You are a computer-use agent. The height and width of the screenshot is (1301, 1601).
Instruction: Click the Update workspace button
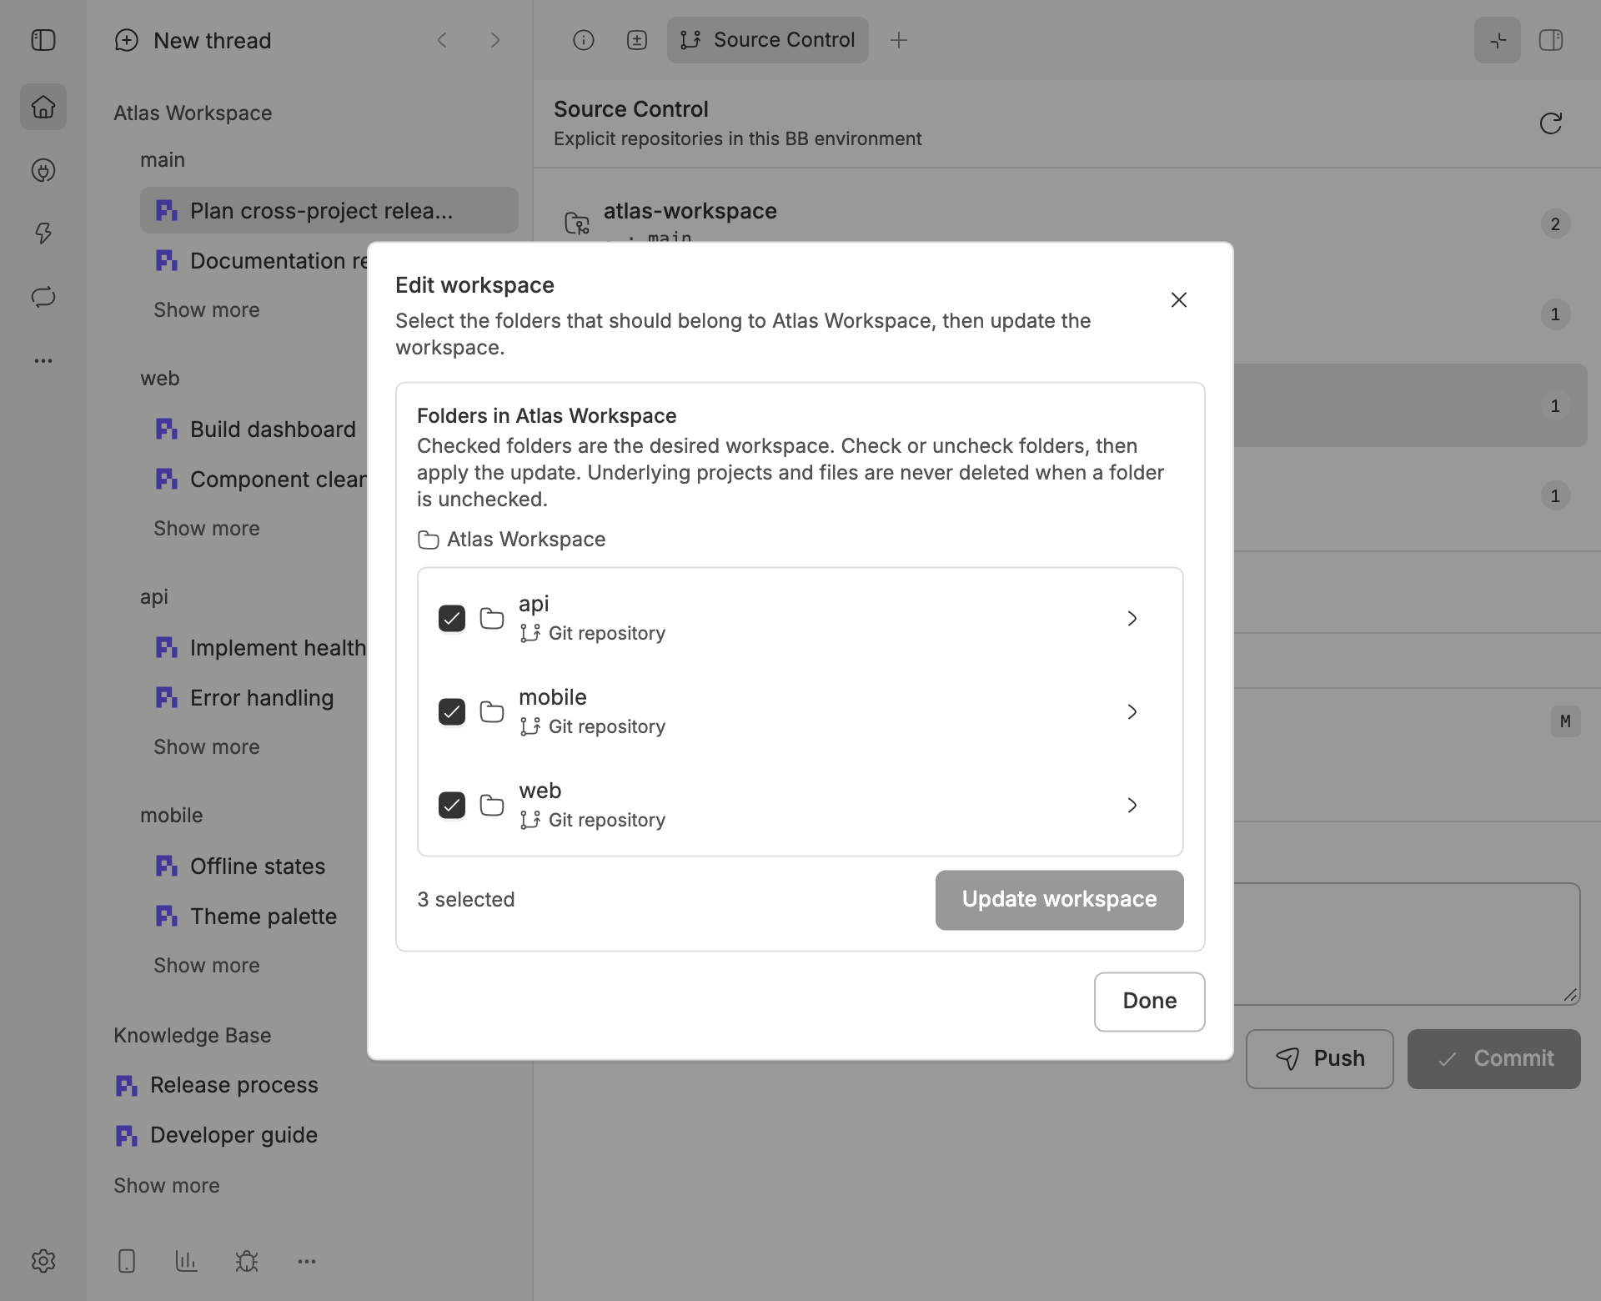(1060, 900)
